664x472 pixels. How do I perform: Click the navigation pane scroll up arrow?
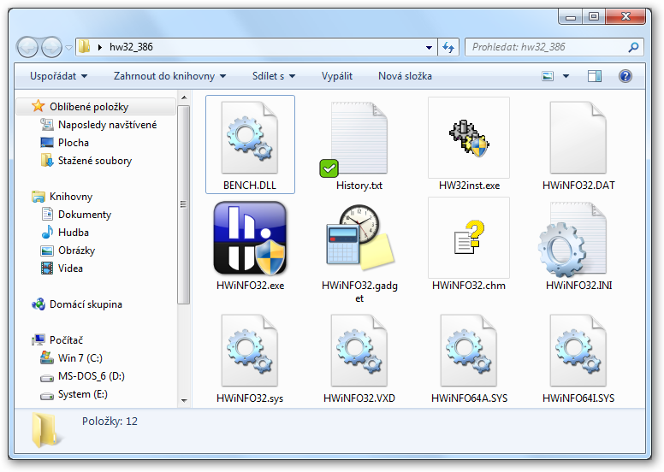pyautogui.click(x=184, y=97)
